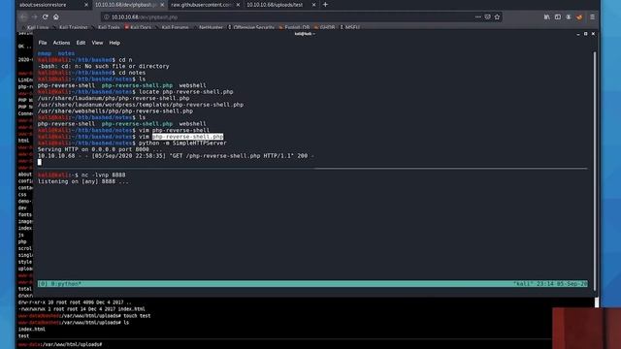Open the terminal Edit menu
Viewport: 621px width, 349px height.
coord(81,43)
